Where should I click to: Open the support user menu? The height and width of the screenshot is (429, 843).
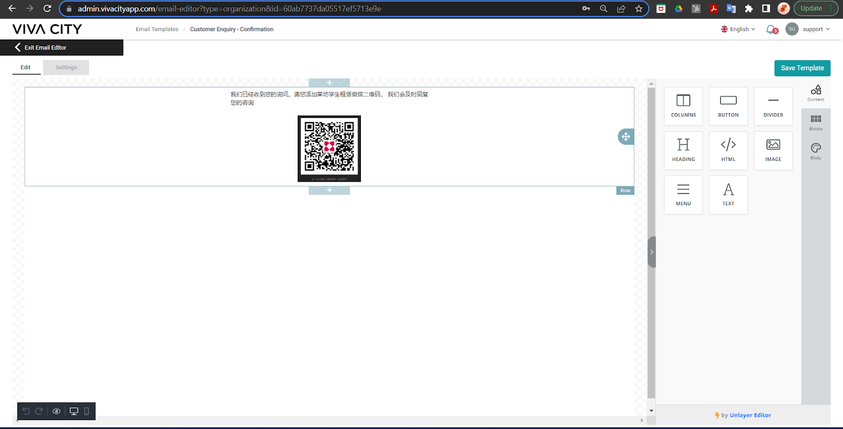[x=816, y=29]
